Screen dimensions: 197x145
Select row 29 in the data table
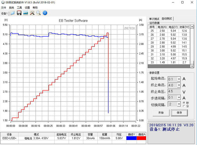pos(169,47)
